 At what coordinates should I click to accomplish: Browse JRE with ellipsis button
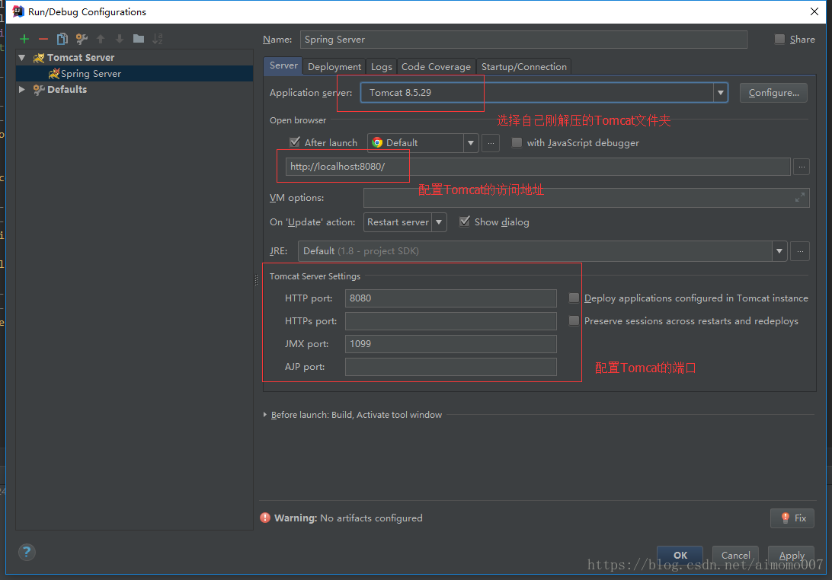(800, 251)
